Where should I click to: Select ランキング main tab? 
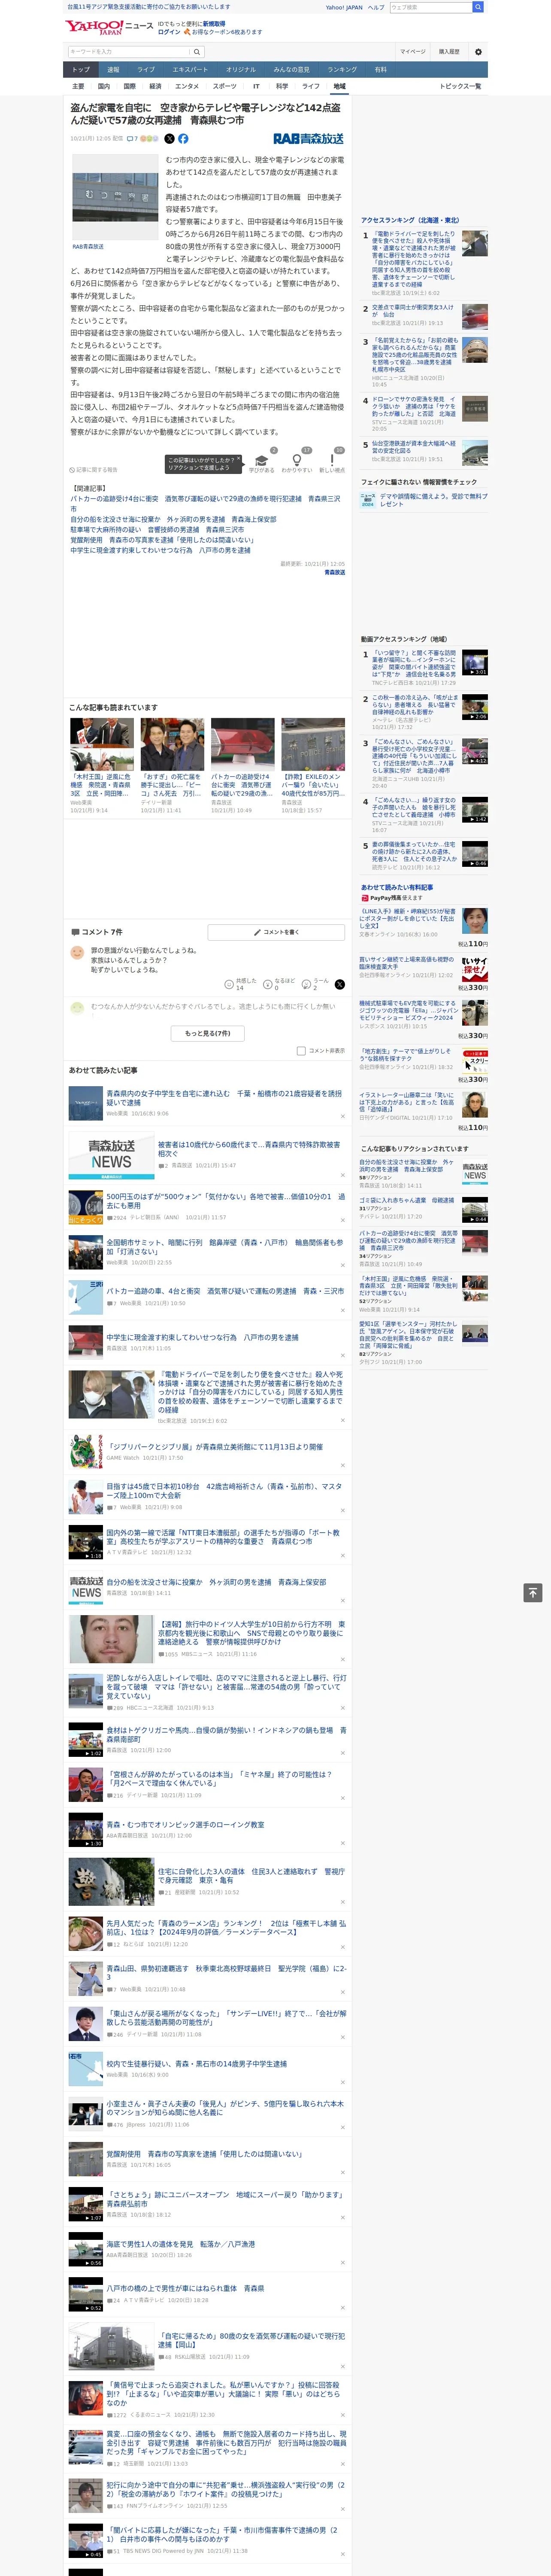pos(342,70)
